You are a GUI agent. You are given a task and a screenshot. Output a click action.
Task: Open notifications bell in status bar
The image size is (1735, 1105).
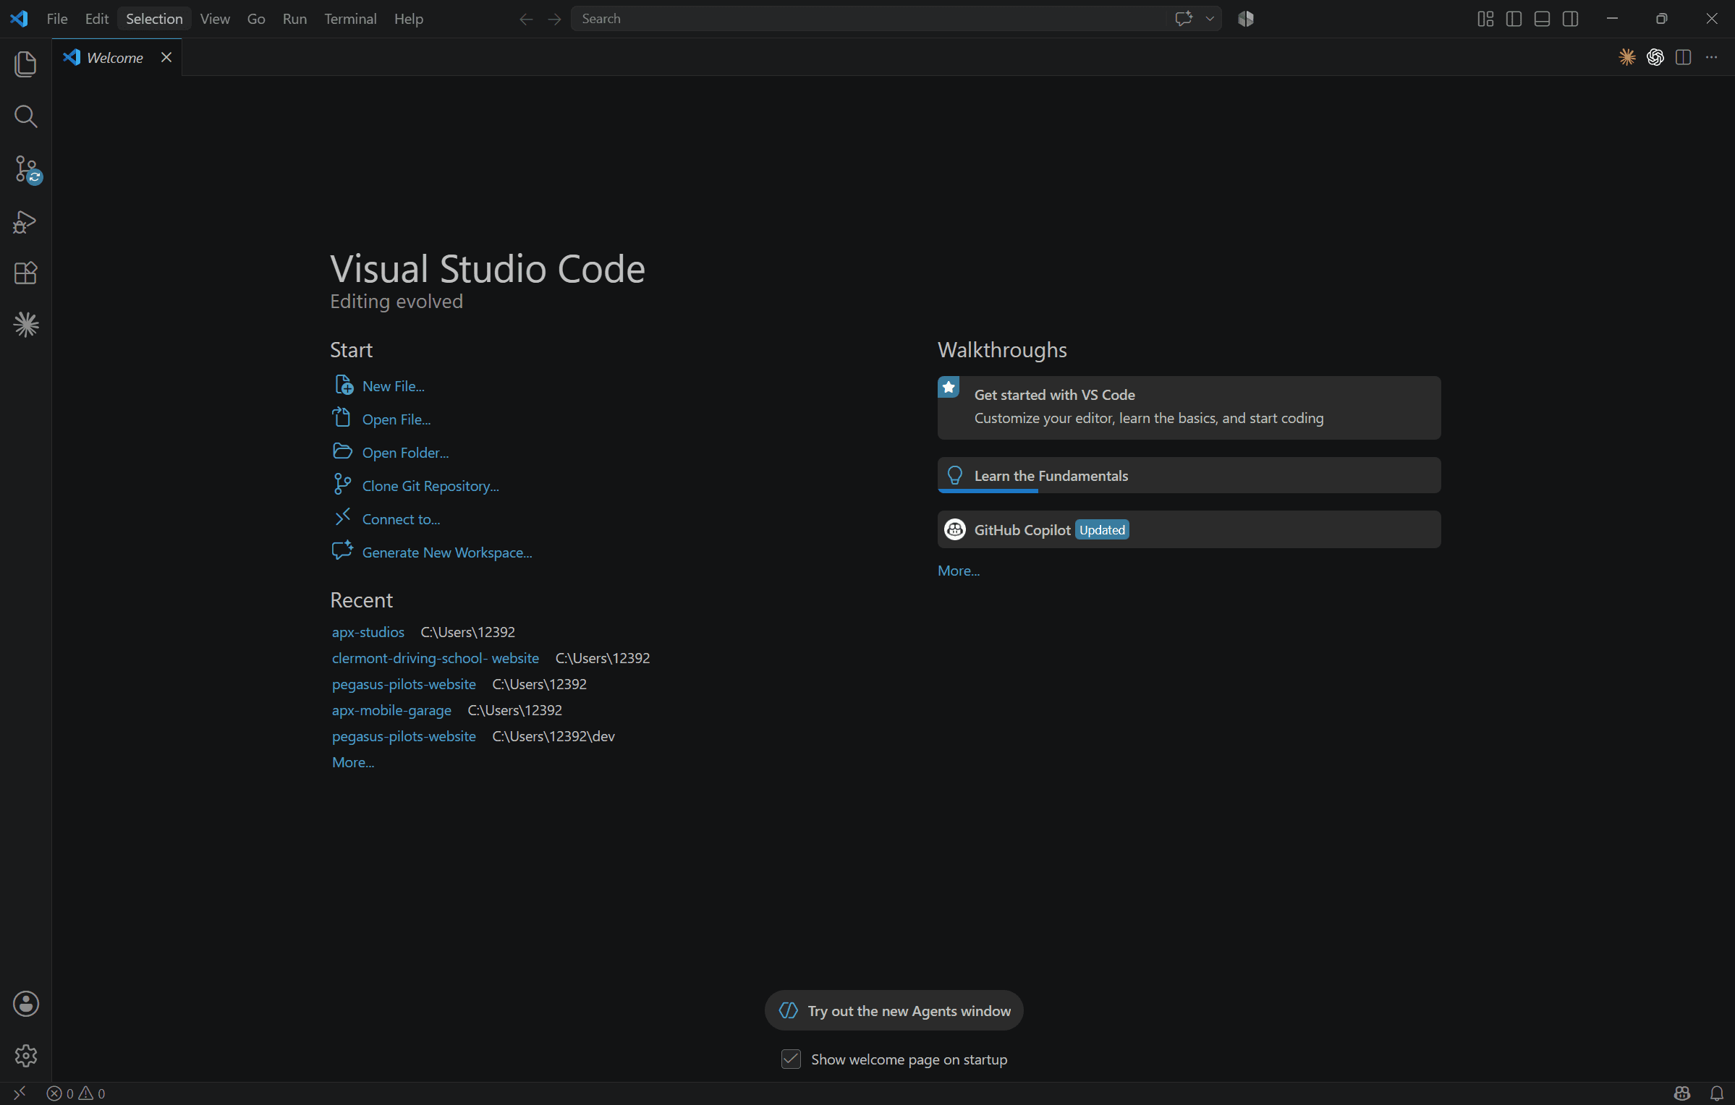tap(1716, 1093)
